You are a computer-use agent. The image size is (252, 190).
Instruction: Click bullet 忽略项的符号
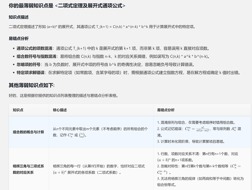[x=105, y=64]
